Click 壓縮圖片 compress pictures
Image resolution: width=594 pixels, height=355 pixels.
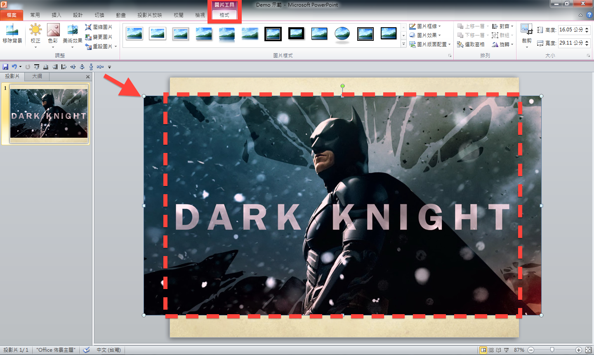pyautogui.click(x=99, y=27)
